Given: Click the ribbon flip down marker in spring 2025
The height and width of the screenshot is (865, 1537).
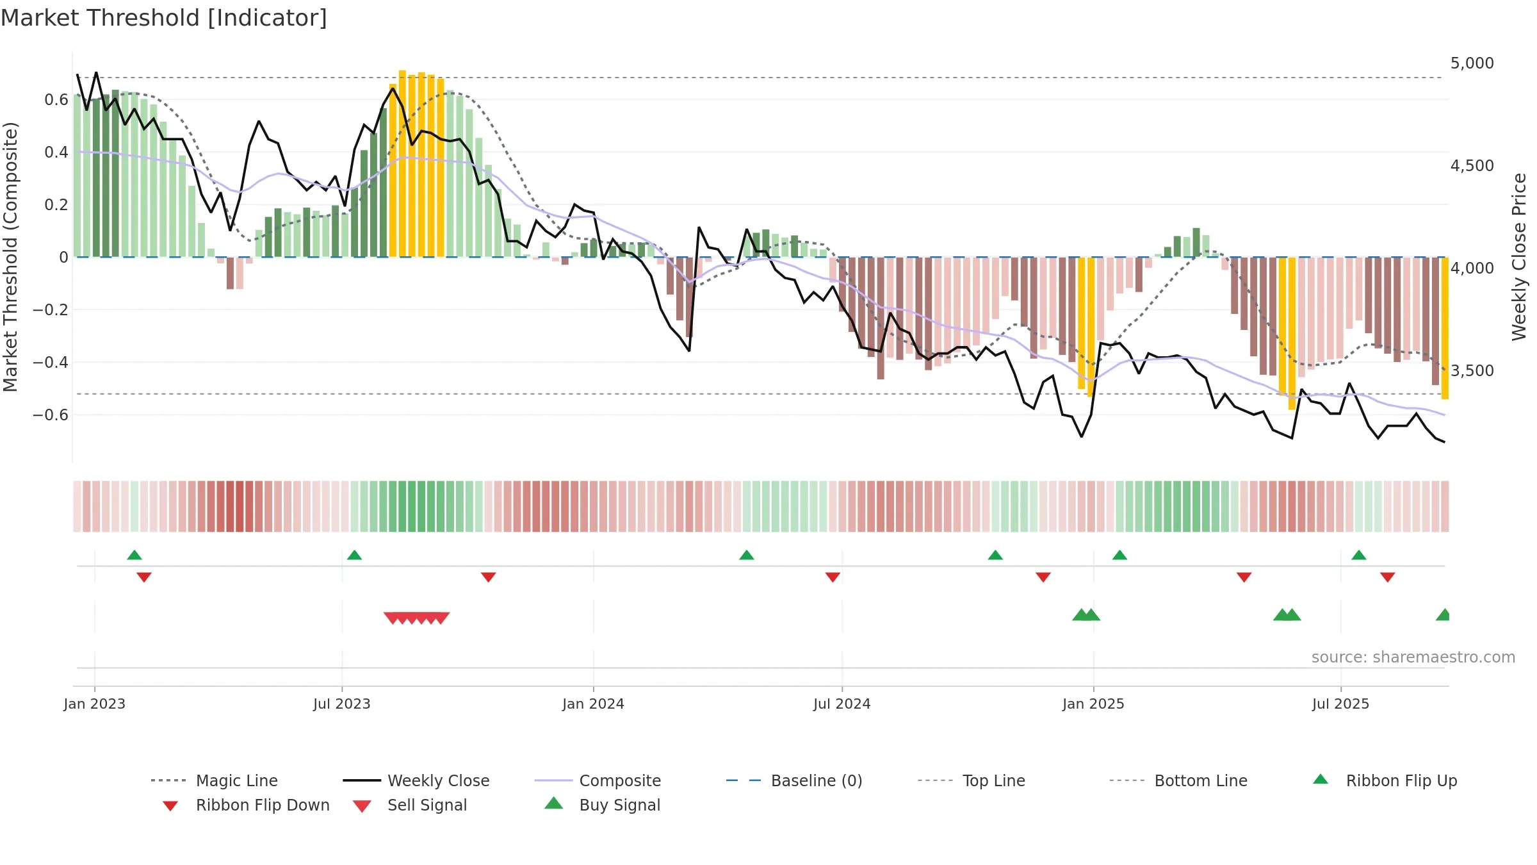Looking at the screenshot, I should [x=1244, y=577].
